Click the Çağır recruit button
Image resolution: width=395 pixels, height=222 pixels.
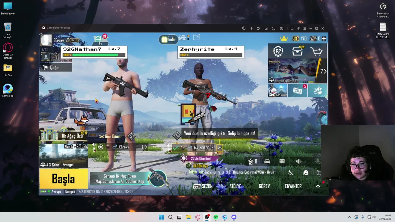tap(56, 68)
